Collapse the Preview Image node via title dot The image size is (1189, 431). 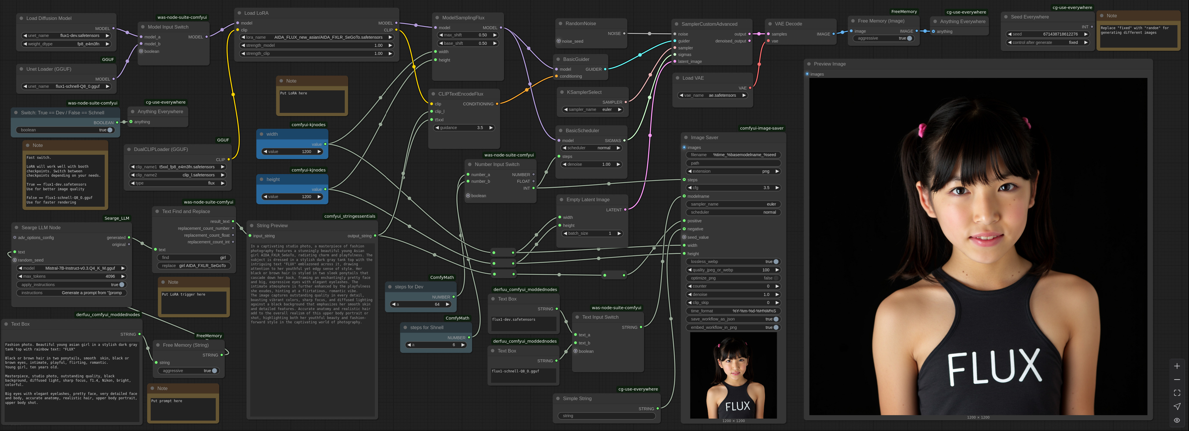(x=809, y=64)
